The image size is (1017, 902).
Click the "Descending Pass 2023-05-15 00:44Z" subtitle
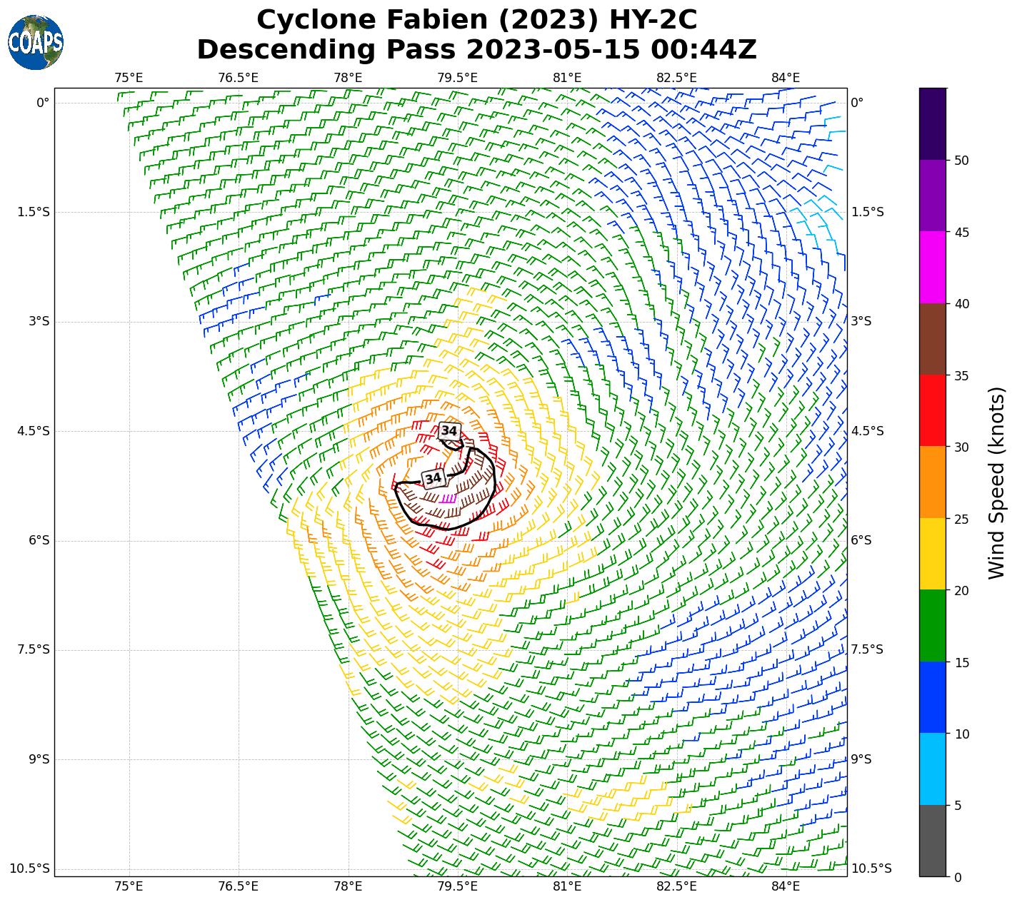pos(476,50)
